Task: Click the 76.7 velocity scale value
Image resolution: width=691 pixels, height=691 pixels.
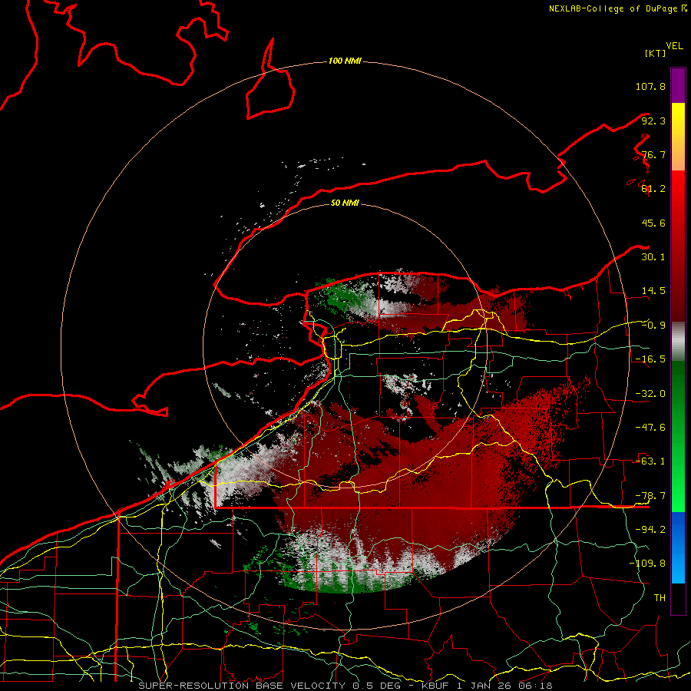Action: tap(653, 154)
